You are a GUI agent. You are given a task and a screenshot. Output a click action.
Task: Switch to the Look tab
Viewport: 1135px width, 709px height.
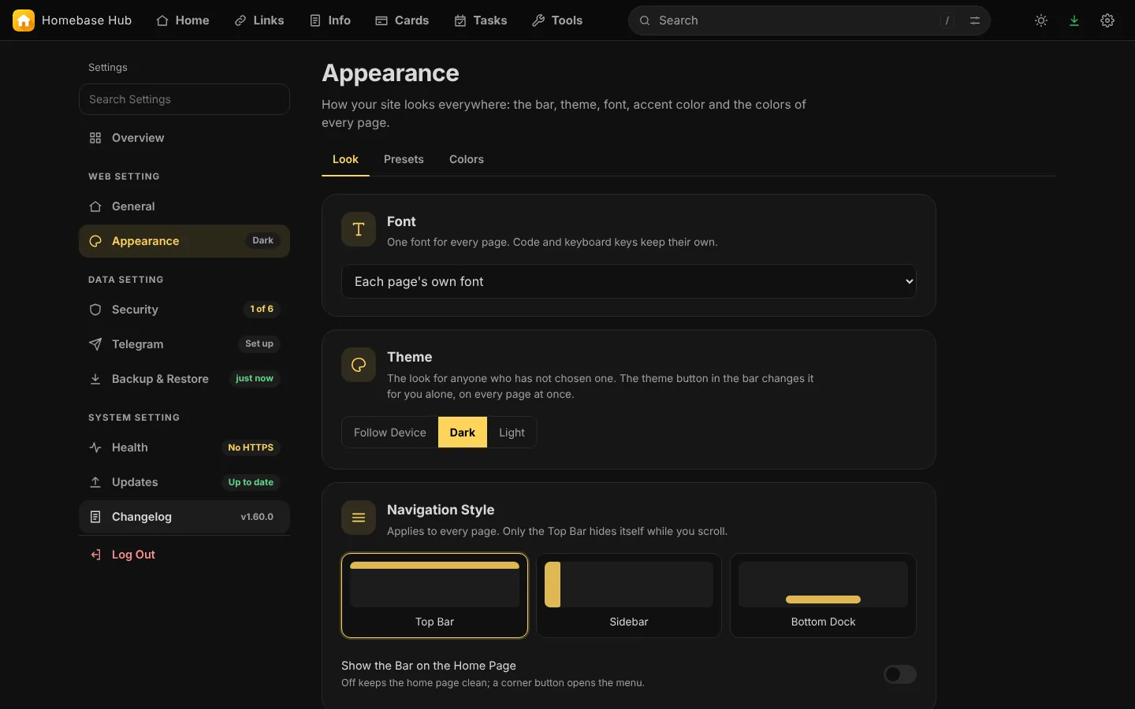(x=345, y=159)
